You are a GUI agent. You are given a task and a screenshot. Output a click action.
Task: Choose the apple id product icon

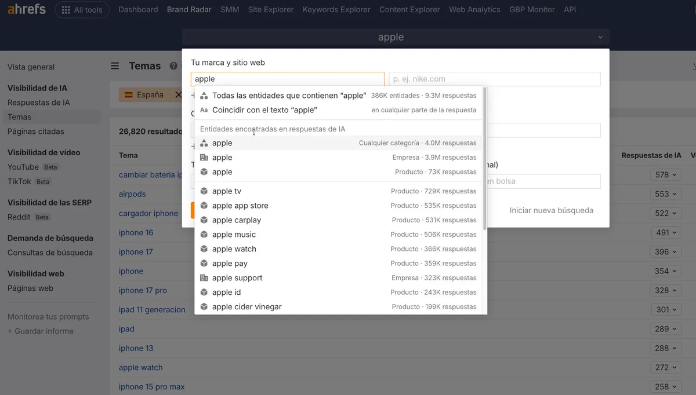point(204,292)
